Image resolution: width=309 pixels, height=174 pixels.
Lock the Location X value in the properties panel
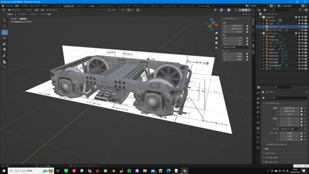301,108
